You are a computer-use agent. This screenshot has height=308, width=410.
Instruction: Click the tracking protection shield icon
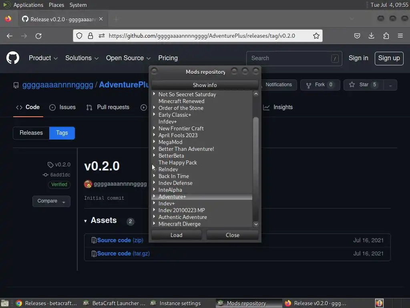point(79,36)
